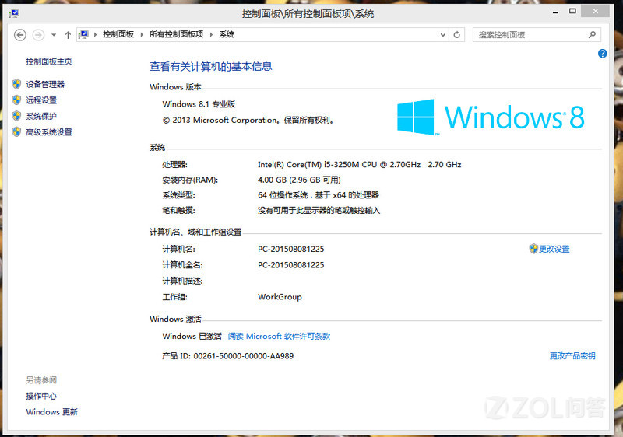Open 设备管理器 from the sidebar
The image size is (623, 437).
45,84
